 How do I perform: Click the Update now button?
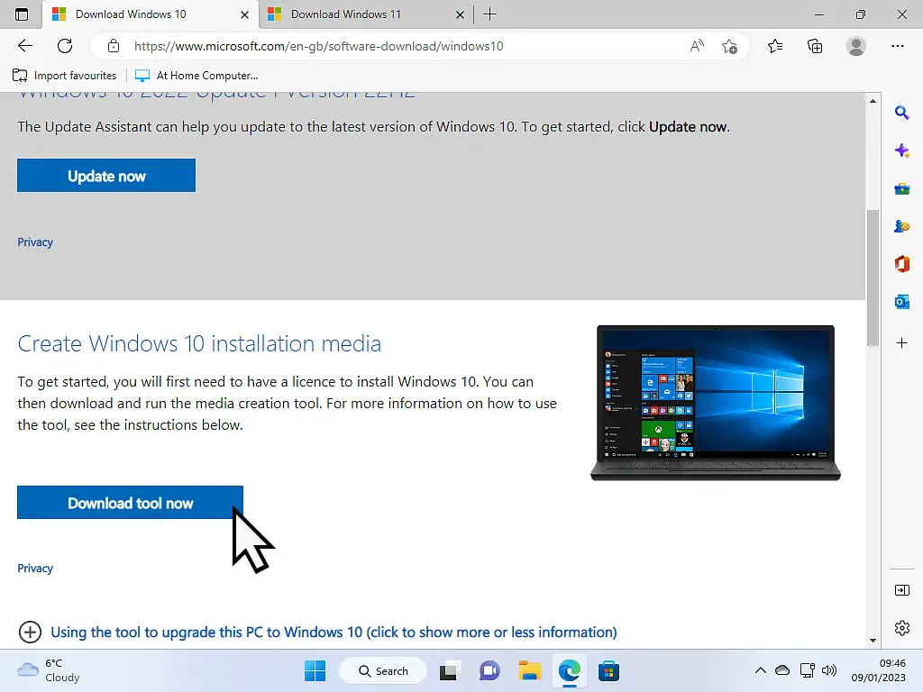point(105,175)
